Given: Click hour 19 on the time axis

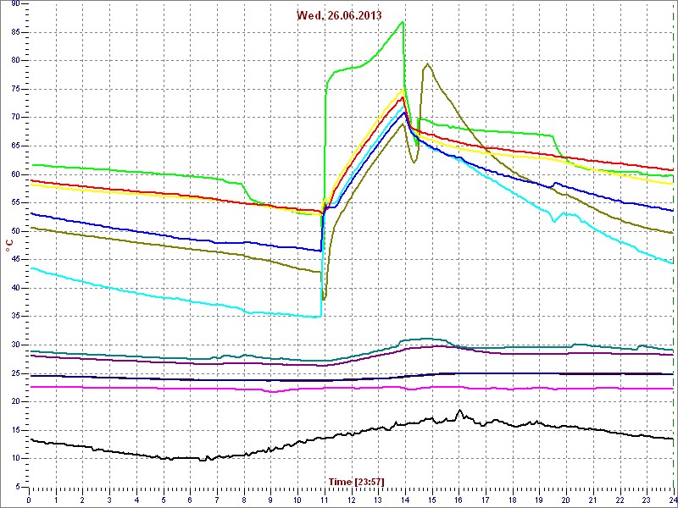Looking at the screenshot, I should pos(538,500).
